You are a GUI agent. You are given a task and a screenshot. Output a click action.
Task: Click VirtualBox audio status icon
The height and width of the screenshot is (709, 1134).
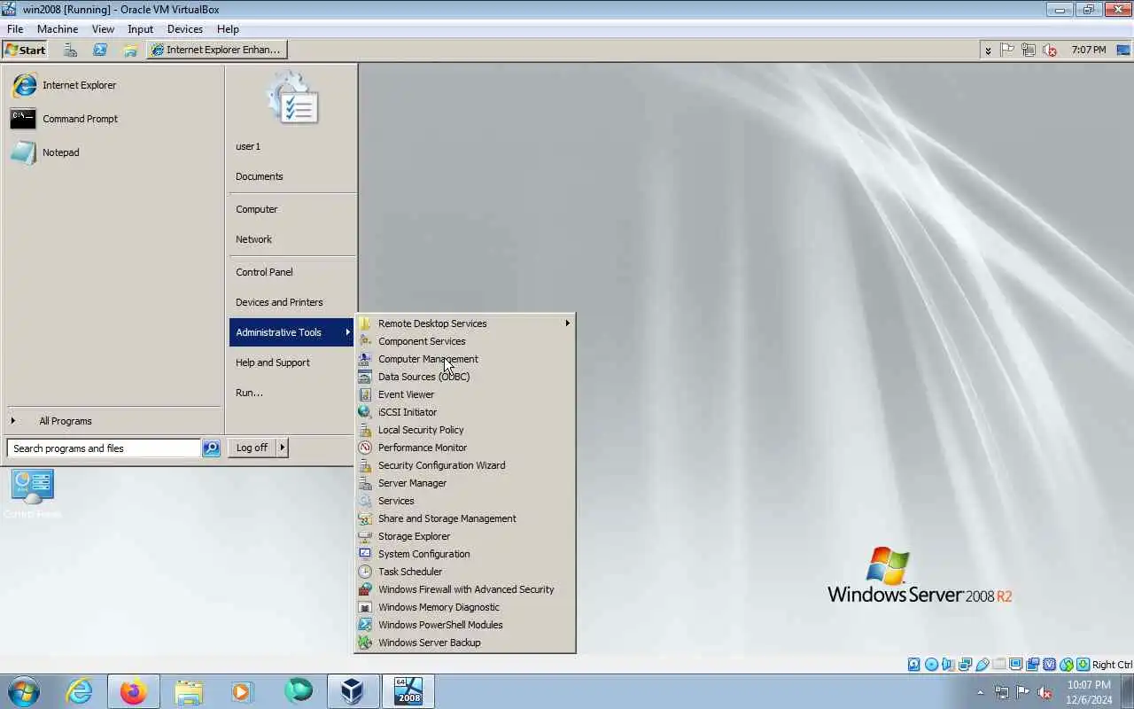click(948, 665)
